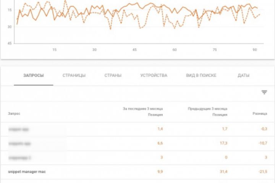This screenshot has width=275, height=183.
Task: Sort by the Разница column
Action: tap(257, 114)
